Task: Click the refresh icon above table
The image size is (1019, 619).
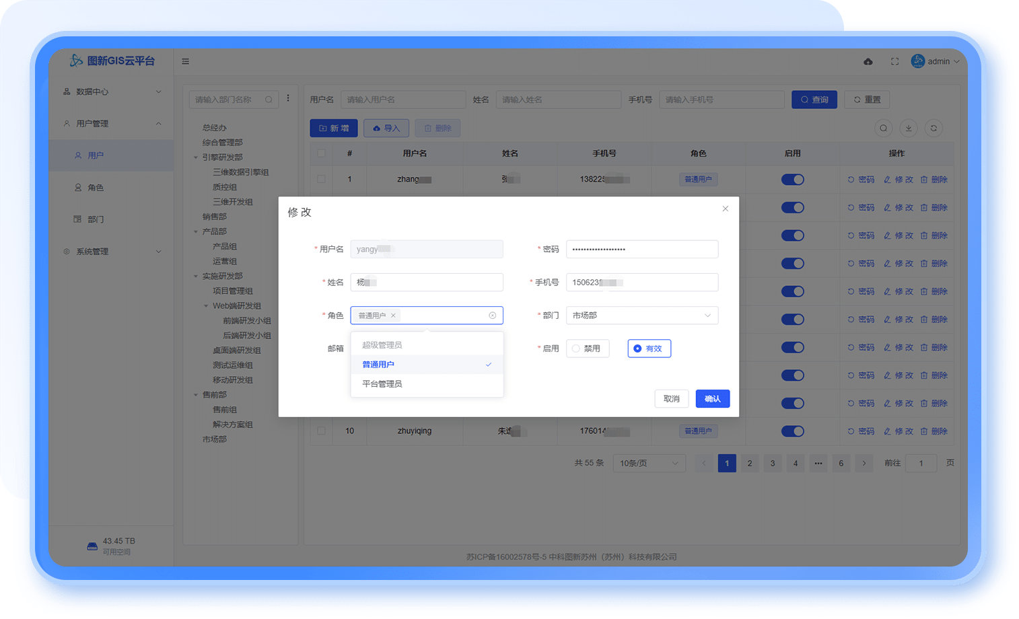Action: click(934, 129)
